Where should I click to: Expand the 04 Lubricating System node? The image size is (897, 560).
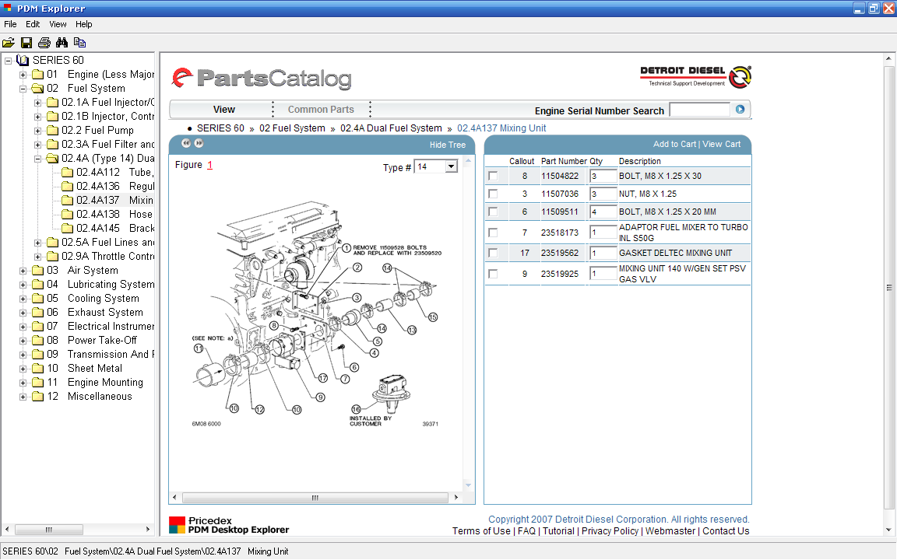click(23, 285)
